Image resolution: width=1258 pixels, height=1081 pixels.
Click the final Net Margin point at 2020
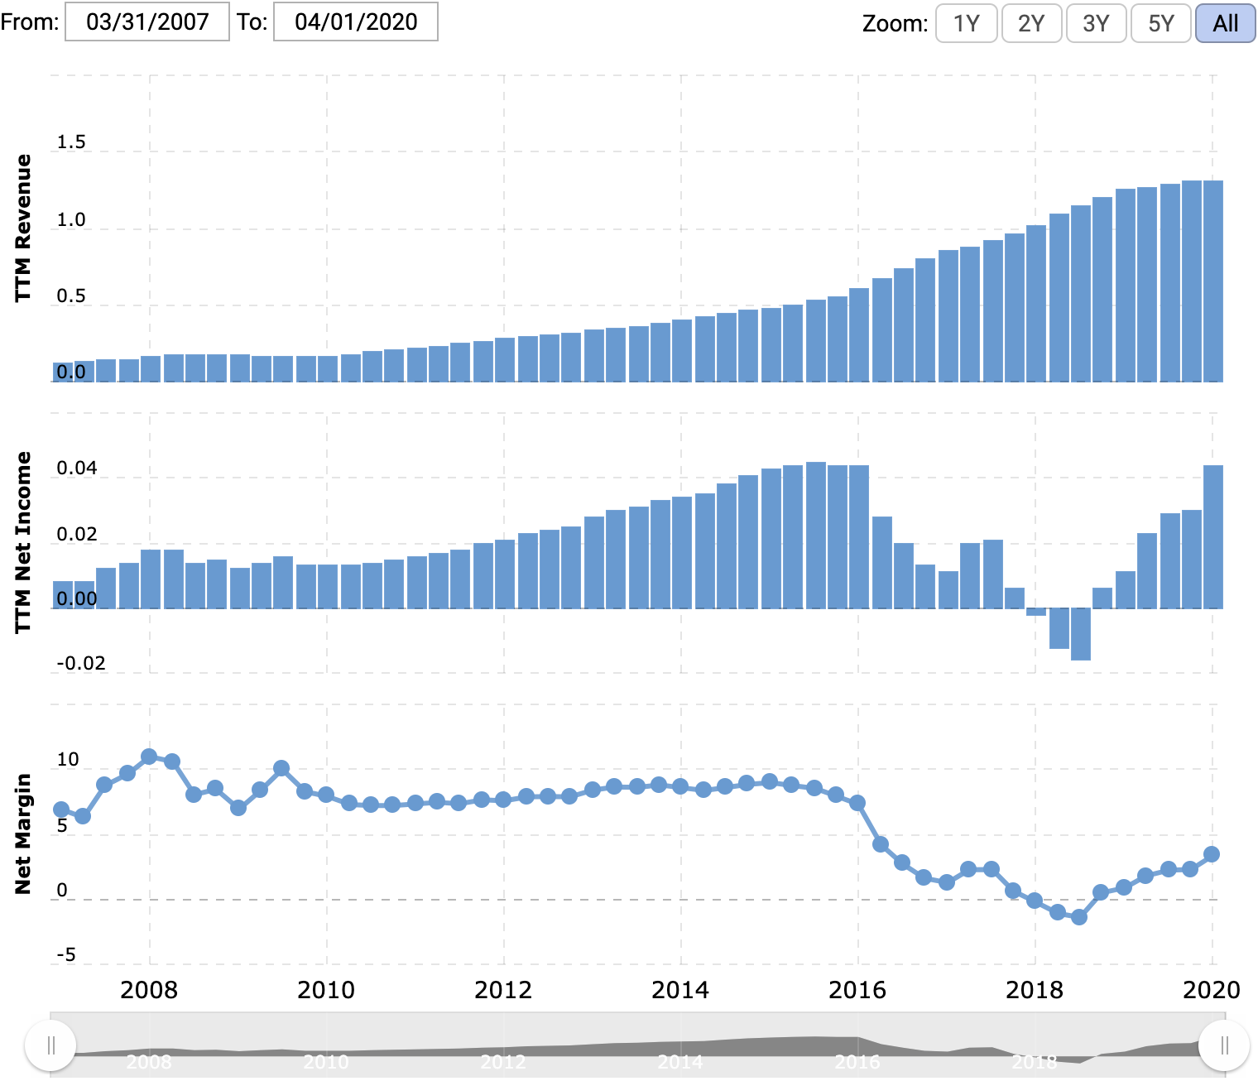[x=1212, y=854]
